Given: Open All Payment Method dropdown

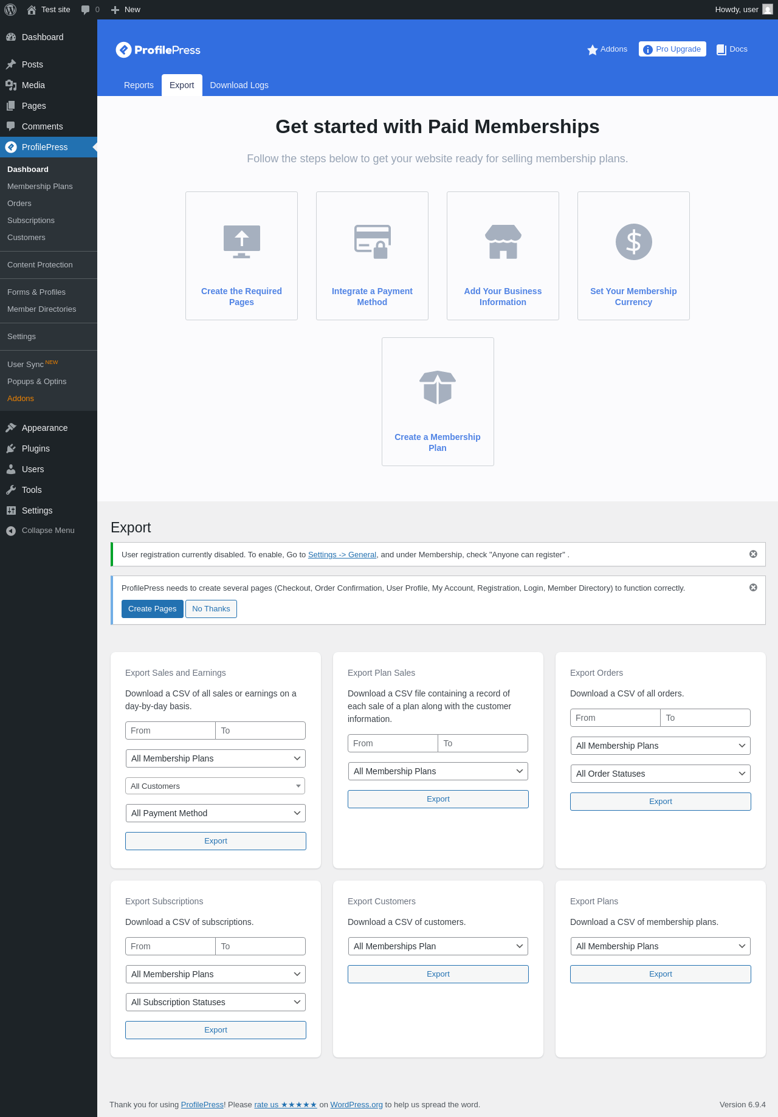Looking at the screenshot, I should pyautogui.click(x=215, y=813).
